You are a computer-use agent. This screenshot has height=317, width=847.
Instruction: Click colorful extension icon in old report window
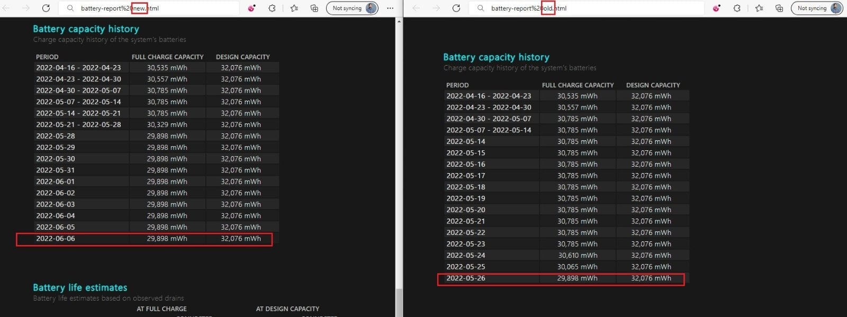(717, 8)
